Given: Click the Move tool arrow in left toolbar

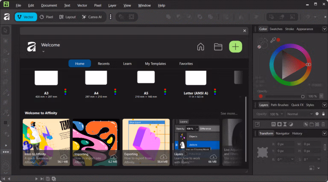Looking at the screenshot, I should coord(6,30).
